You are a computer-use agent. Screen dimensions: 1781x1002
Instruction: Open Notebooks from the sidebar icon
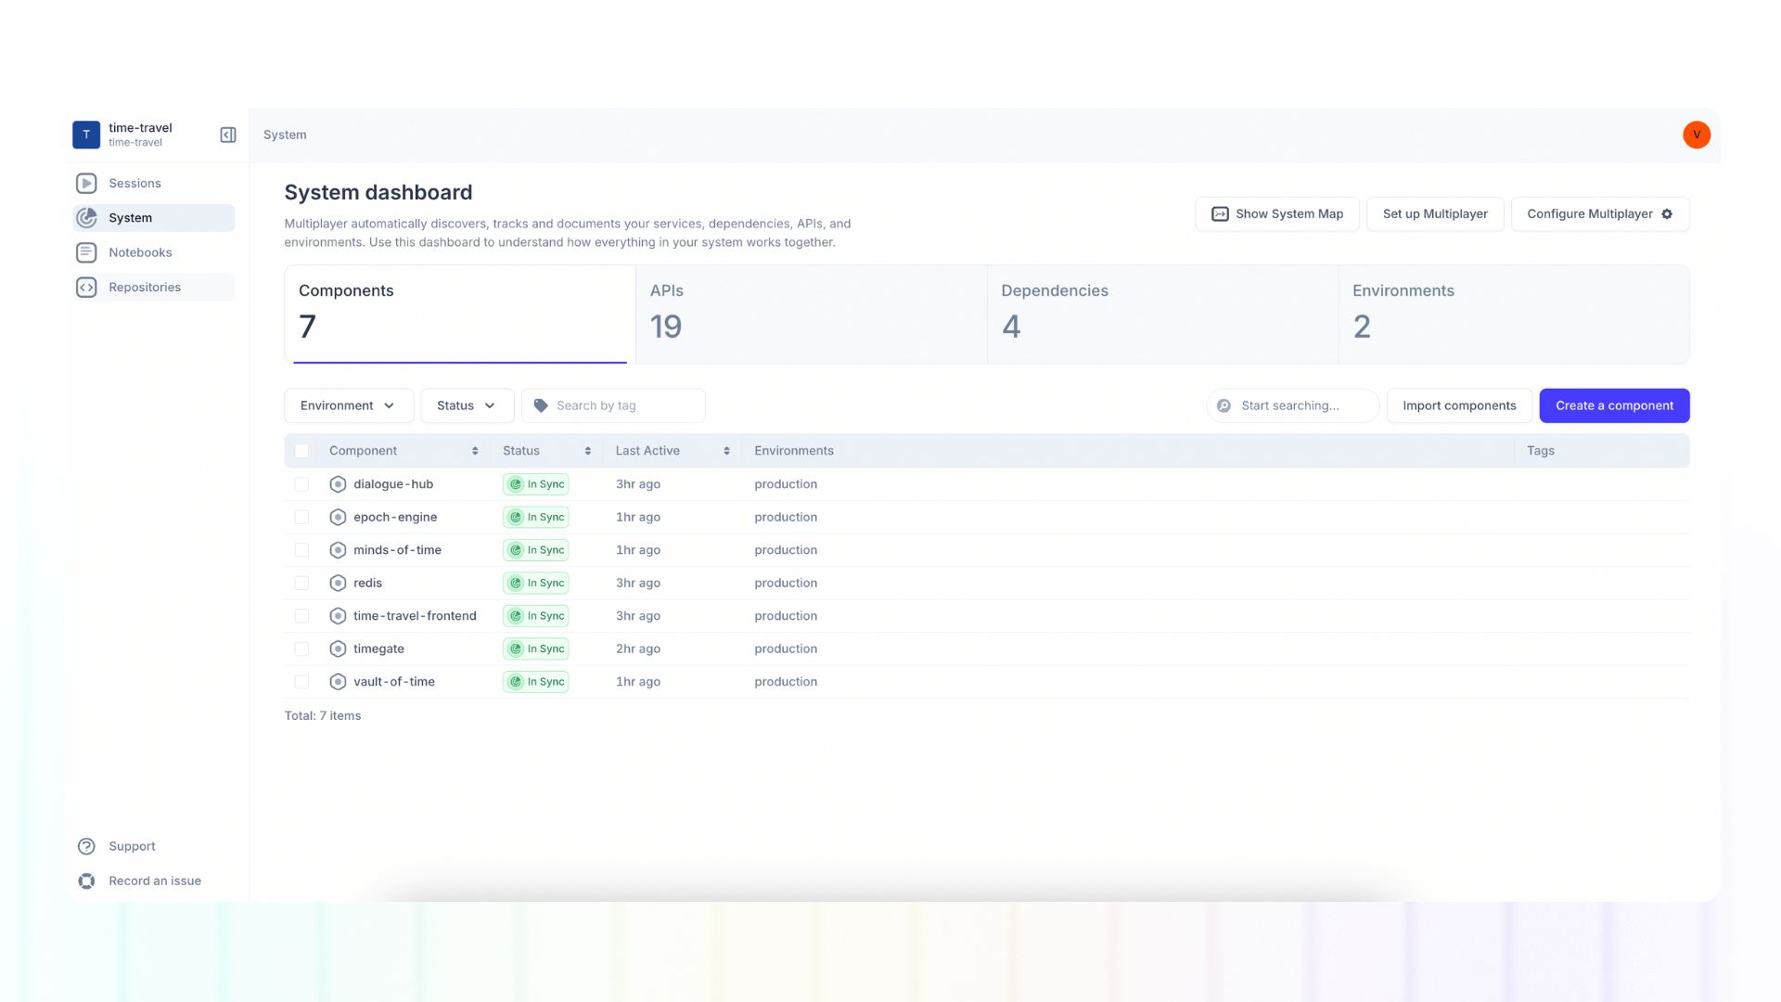(x=86, y=251)
